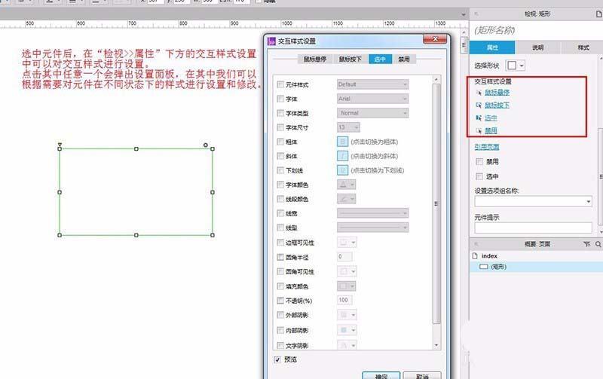Click mouse down icon beside 鼠标按下 link
Screen dimensions: 603x379
click(x=479, y=105)
